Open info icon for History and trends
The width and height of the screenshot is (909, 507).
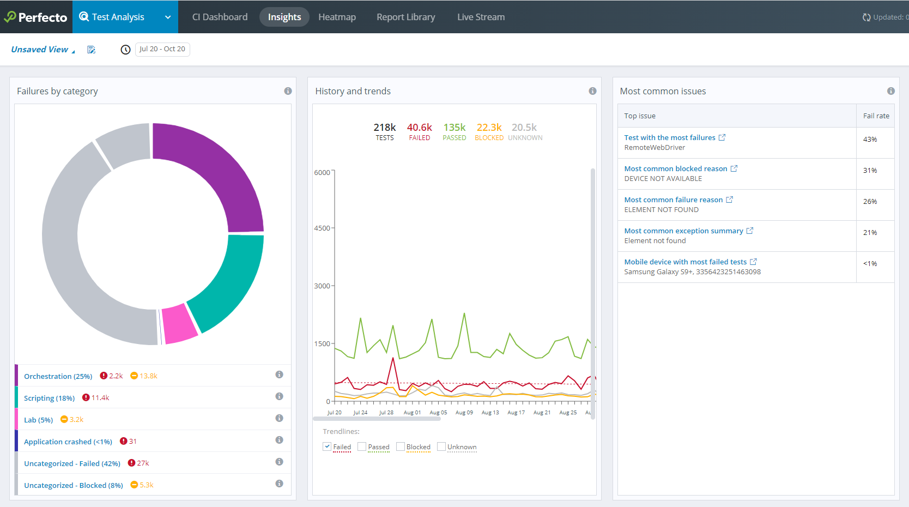click(x=592, y=91)
